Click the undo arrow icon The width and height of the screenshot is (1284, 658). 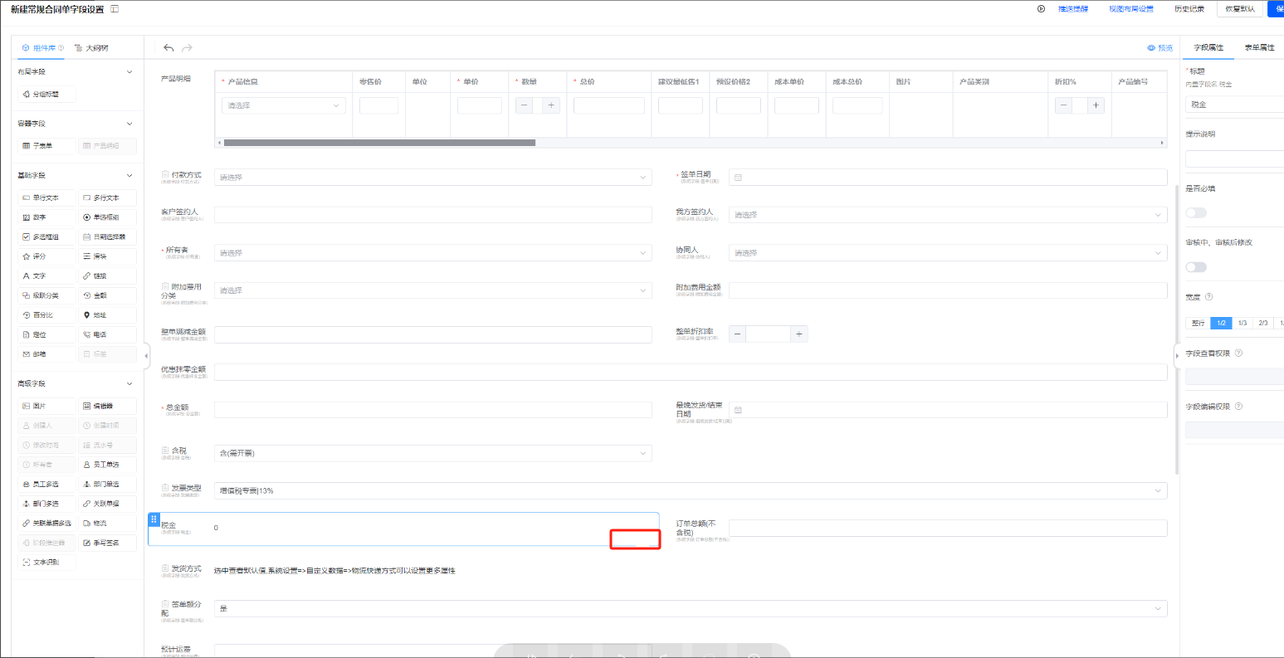168,48
